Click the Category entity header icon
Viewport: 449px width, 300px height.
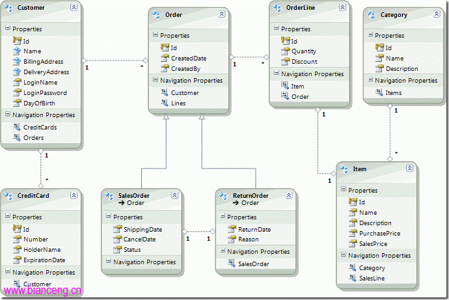tap(371, 15)
